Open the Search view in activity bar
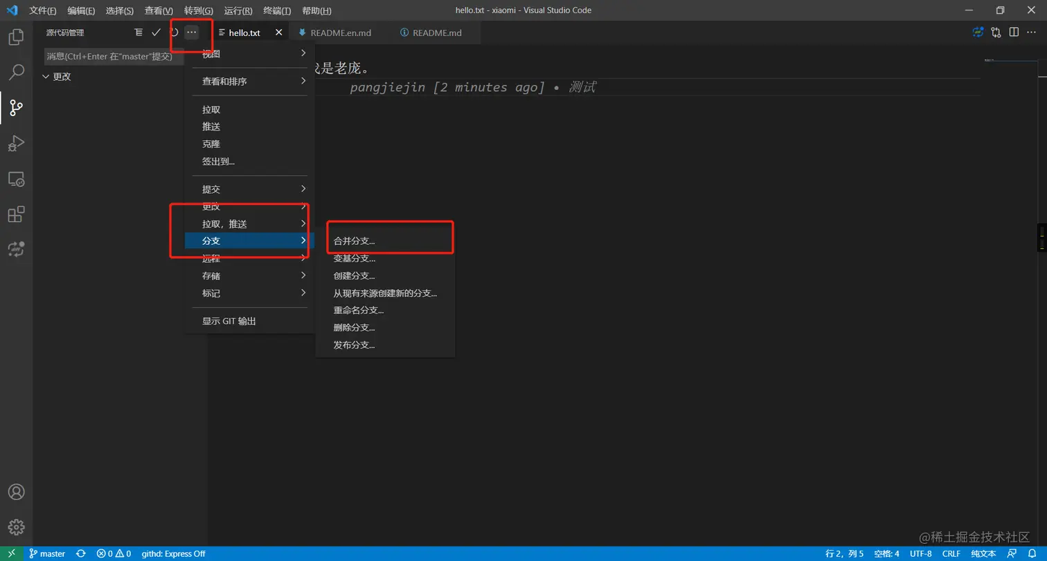The image size is (1047, 561). pos(16,72)
